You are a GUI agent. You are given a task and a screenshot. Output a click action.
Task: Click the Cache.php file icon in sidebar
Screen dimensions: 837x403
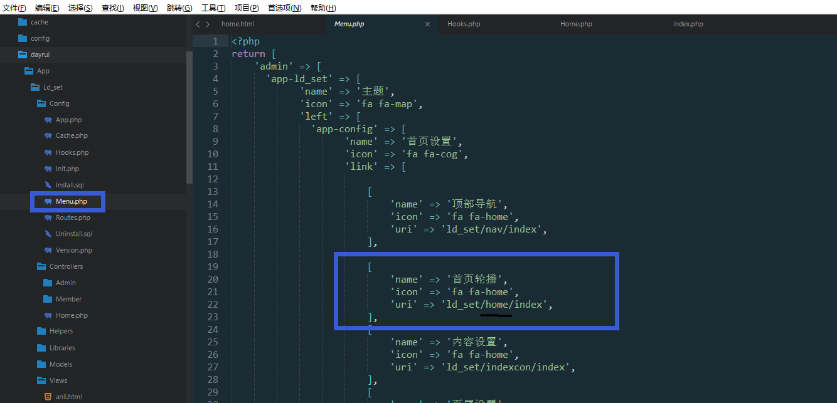48,135
